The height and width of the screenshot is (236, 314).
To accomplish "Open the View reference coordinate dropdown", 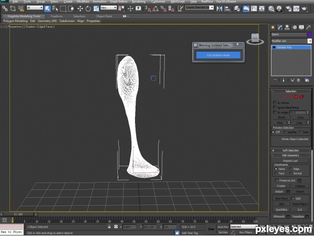I will (108, 8).
